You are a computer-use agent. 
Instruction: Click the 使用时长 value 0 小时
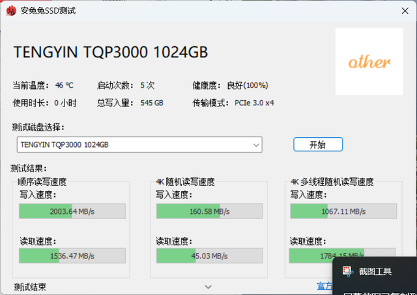(65, 103)
